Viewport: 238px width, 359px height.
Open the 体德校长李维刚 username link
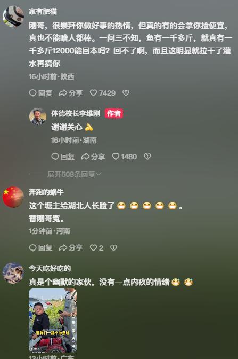coord(76,114)
